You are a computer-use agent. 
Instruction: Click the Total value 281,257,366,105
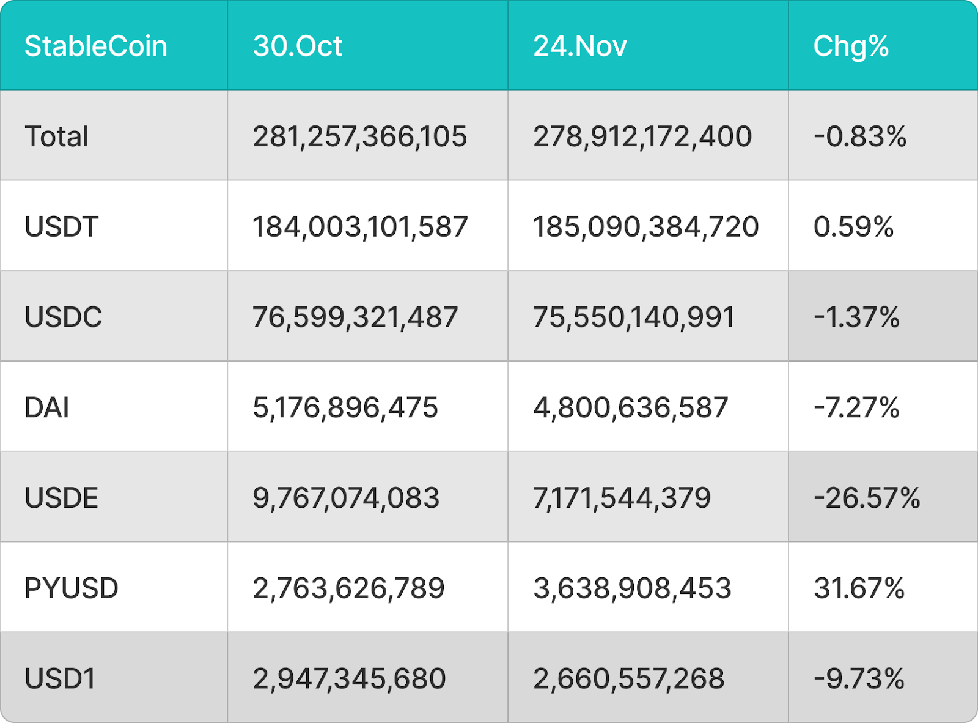(x=359, y=136)
